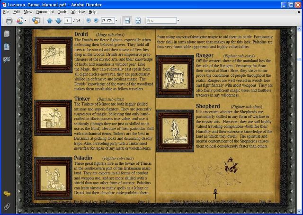
Task: Open the Pages panel in the sidebar
Action: click(7, 34)
